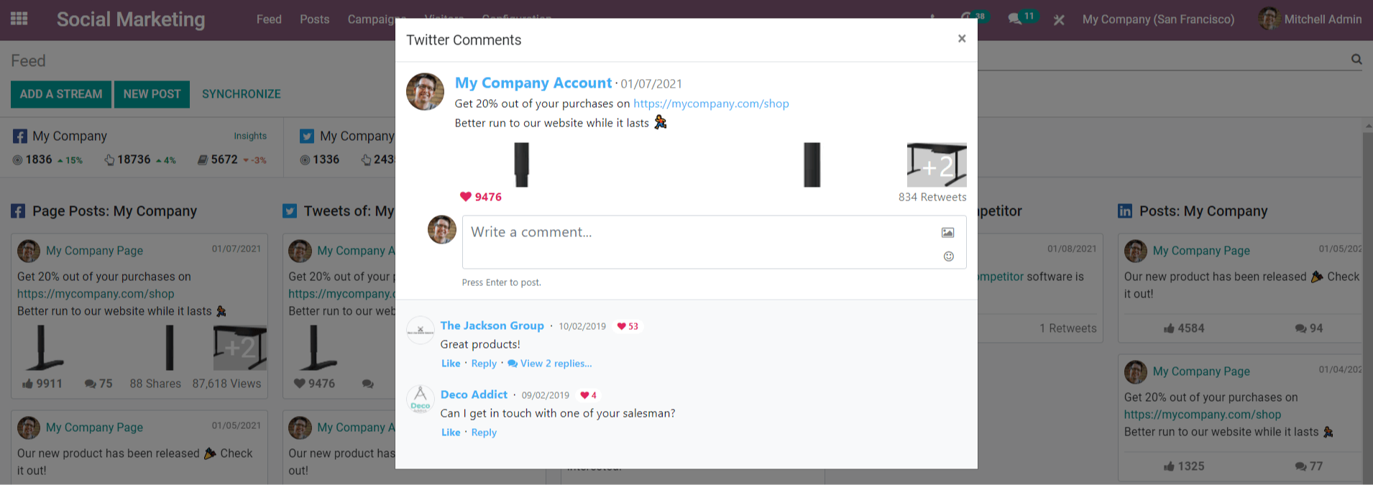Viewport: 1373px width, 485px height.
Task: Open the mycompany.com/shop link in tweet
Action: [710, 103]
